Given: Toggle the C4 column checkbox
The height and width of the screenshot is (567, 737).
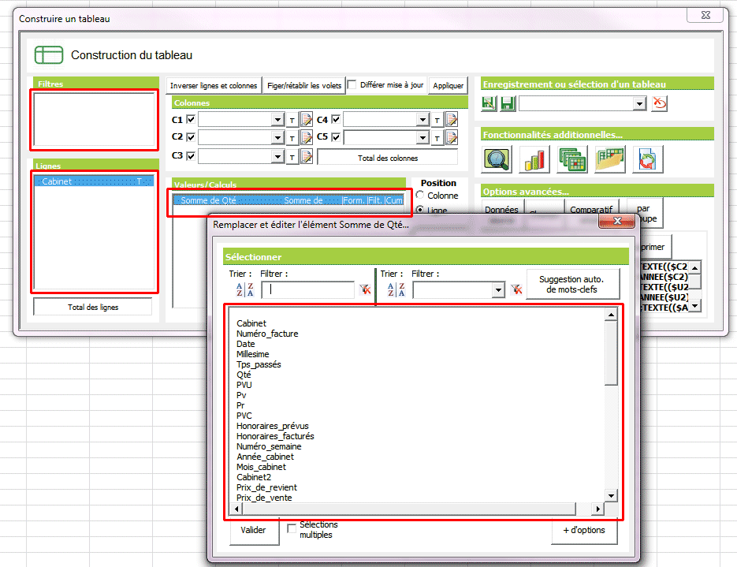Looking at the screenshot, I should coord(336,119).
